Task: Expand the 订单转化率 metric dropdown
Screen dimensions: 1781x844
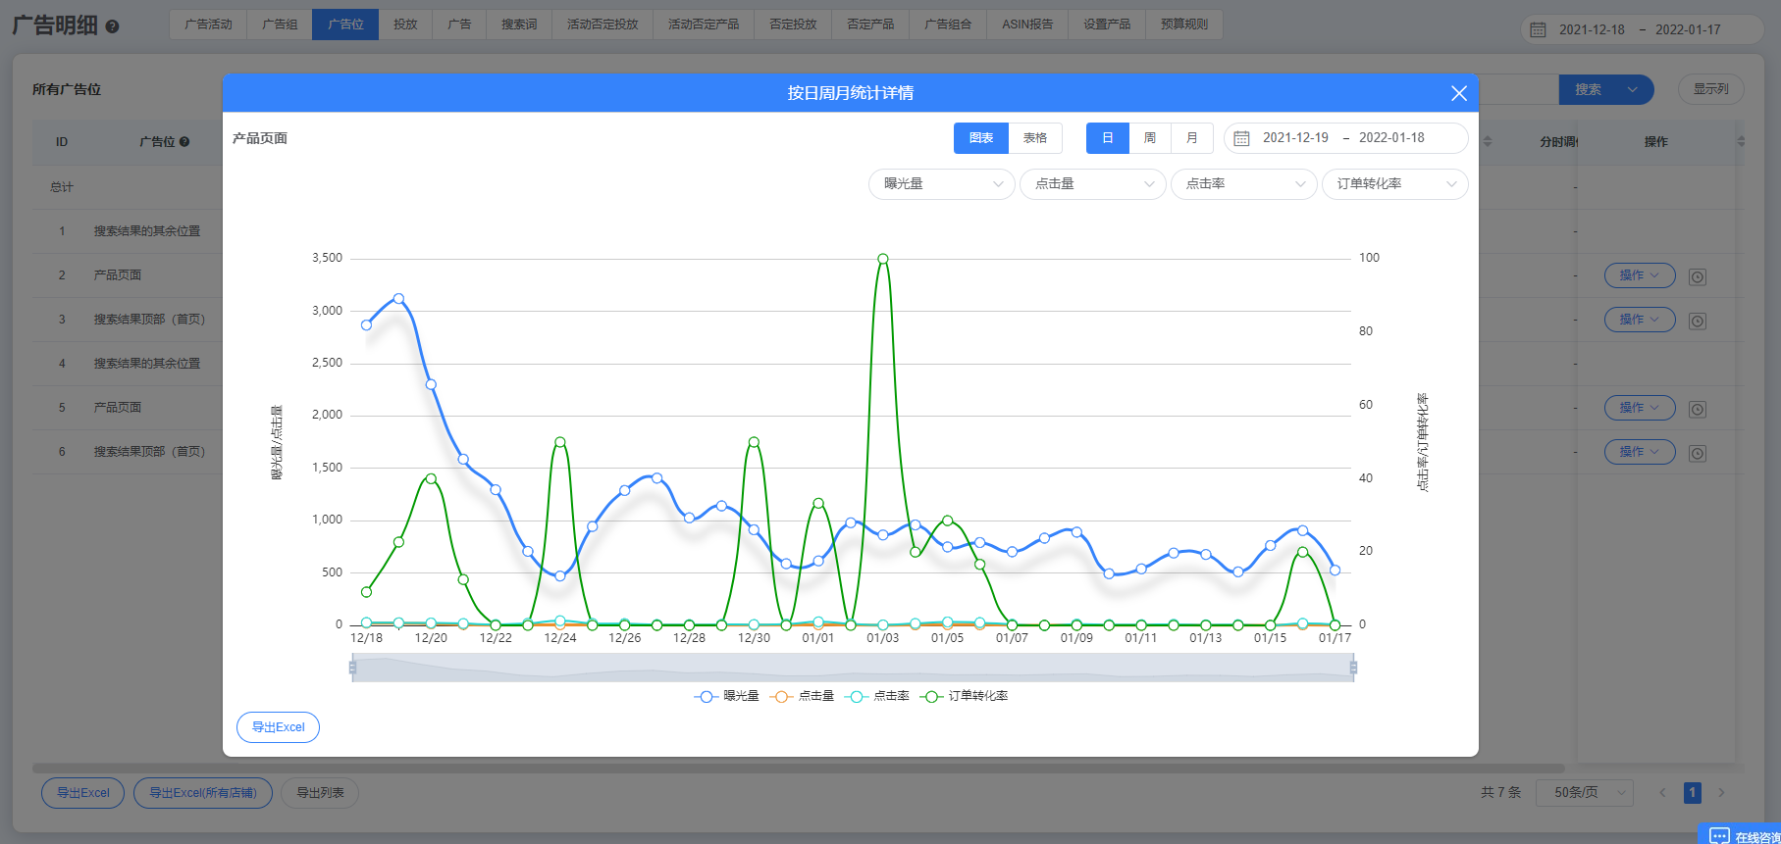Action: coord(1394,184)
